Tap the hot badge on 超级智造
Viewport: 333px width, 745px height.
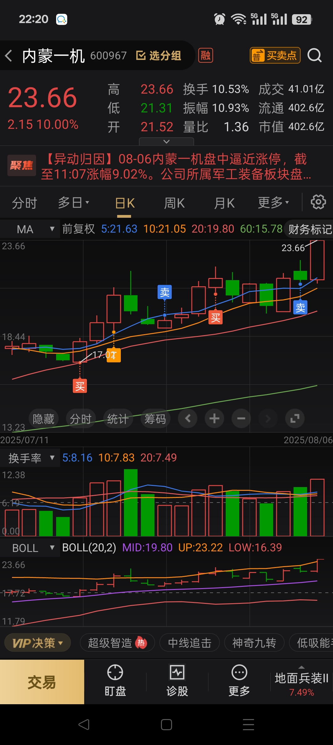coord(141,643)
